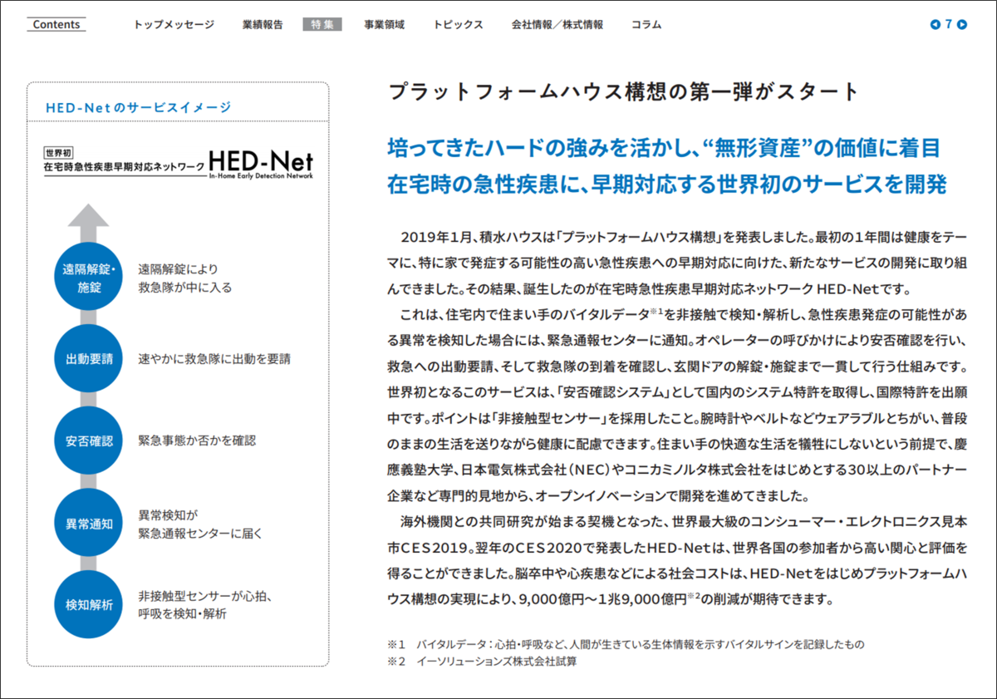
Task: Click the page number 7
Action: (x=949, y=24)
